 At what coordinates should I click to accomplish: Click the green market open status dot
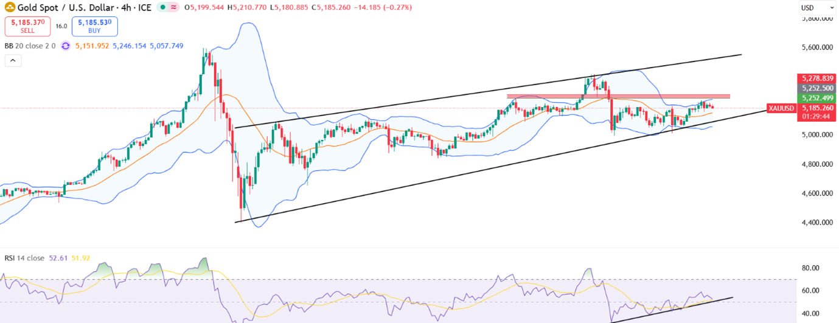[162, 7]
